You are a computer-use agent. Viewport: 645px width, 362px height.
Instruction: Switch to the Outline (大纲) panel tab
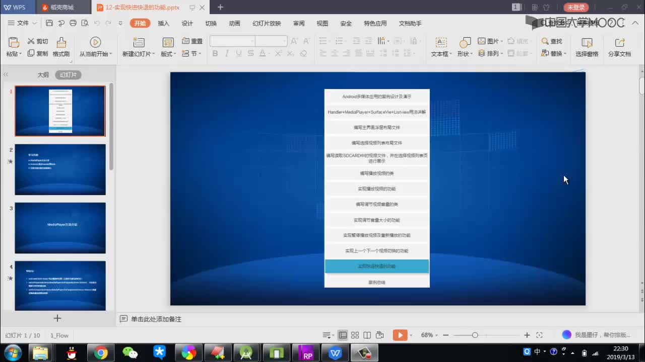click(43, 75)
